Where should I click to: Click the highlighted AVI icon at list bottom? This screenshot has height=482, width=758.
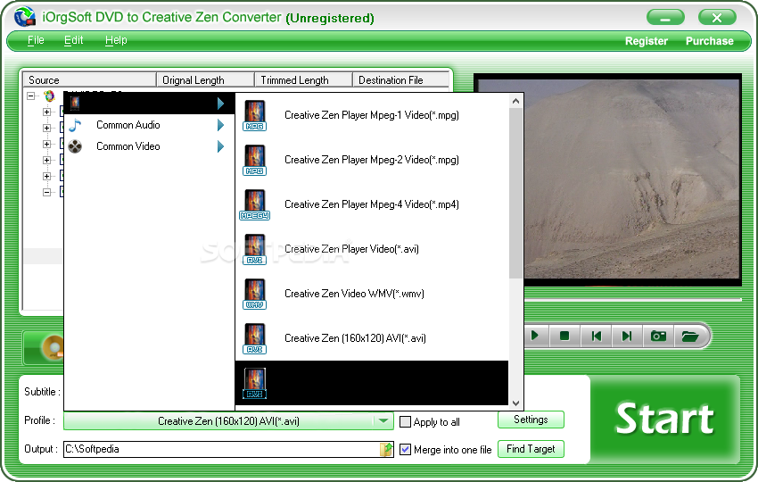254,383
